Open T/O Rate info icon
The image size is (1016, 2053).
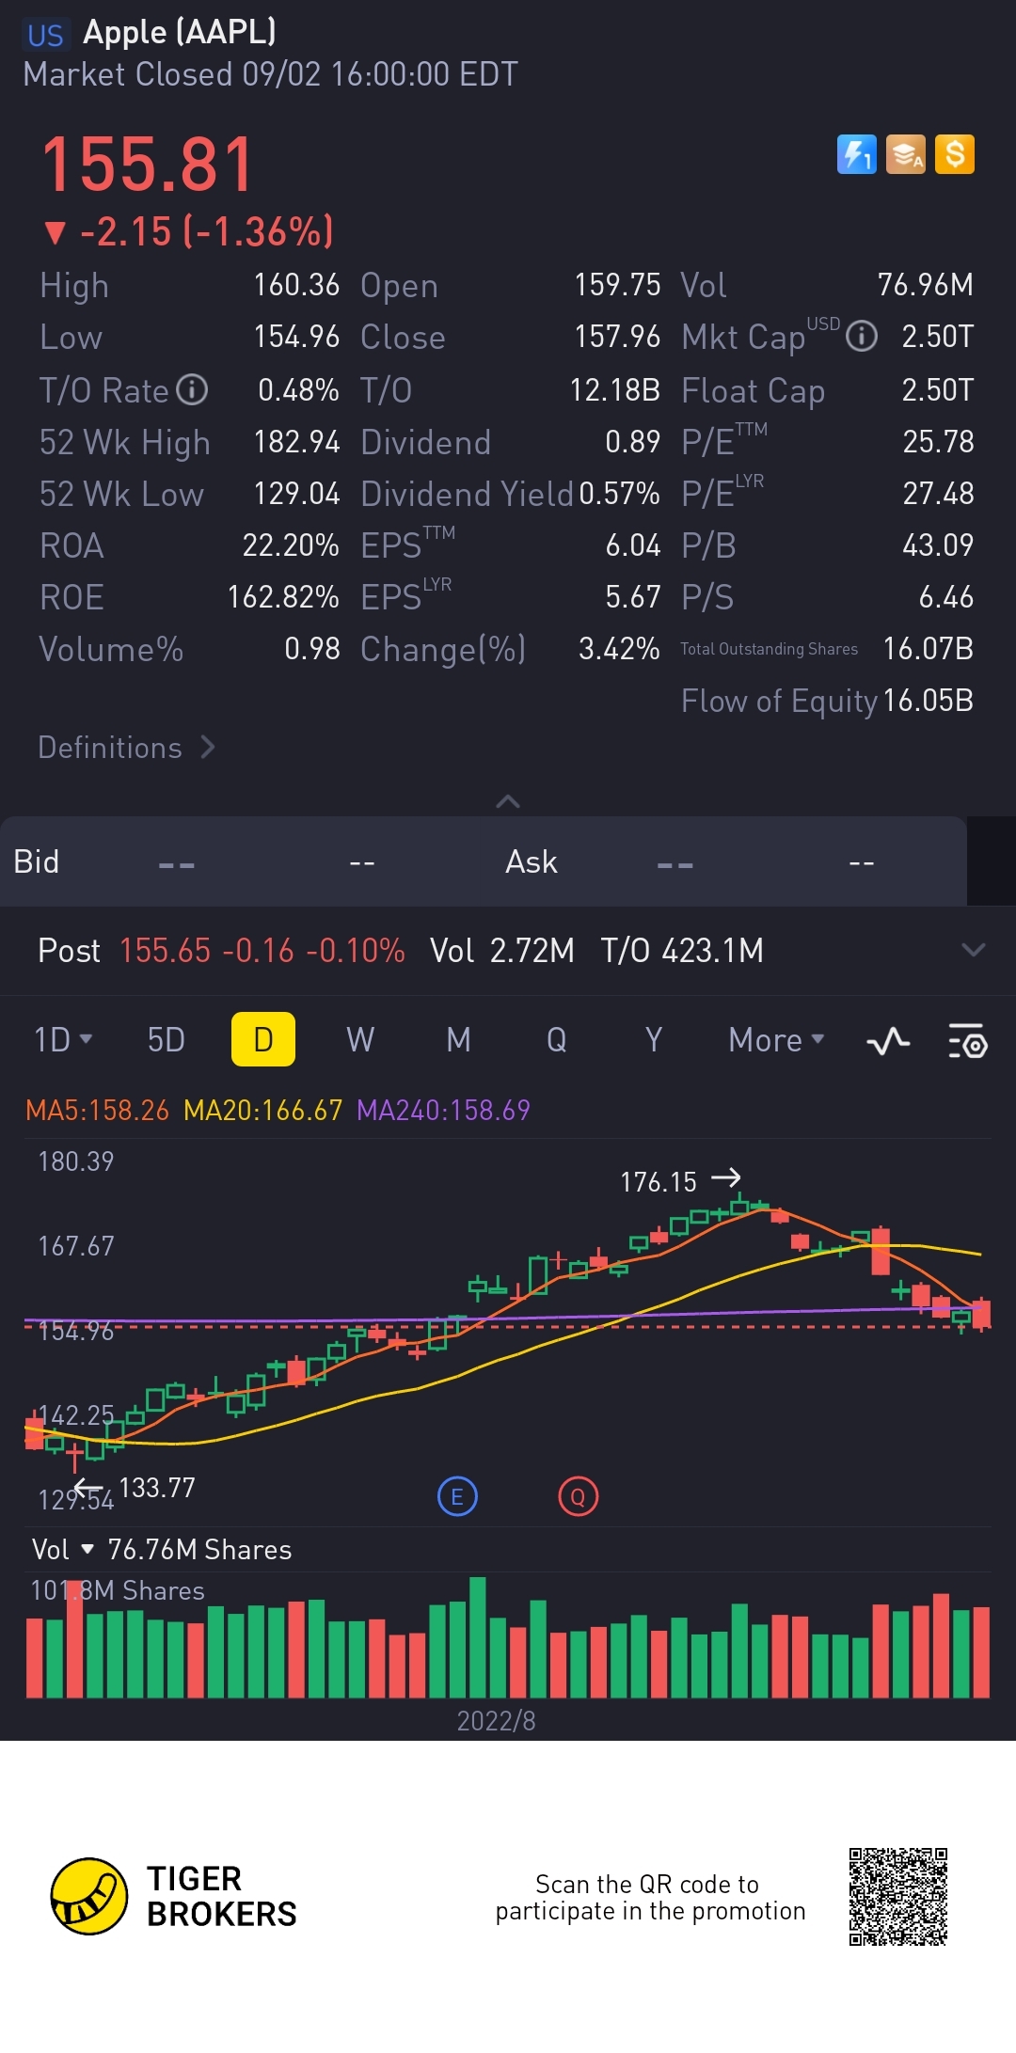click(x=192, y=389)
